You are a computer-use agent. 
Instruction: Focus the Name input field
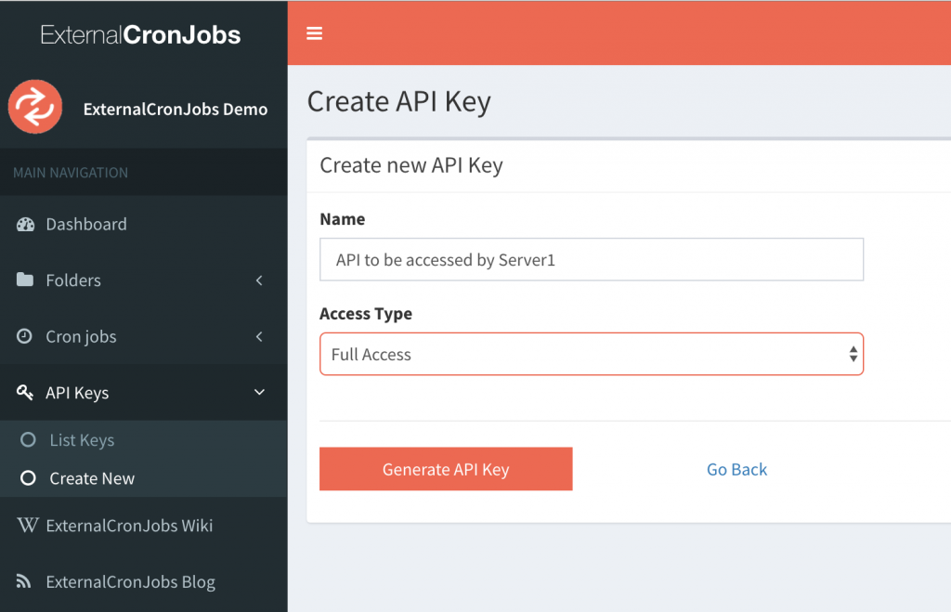coord(592,260)
